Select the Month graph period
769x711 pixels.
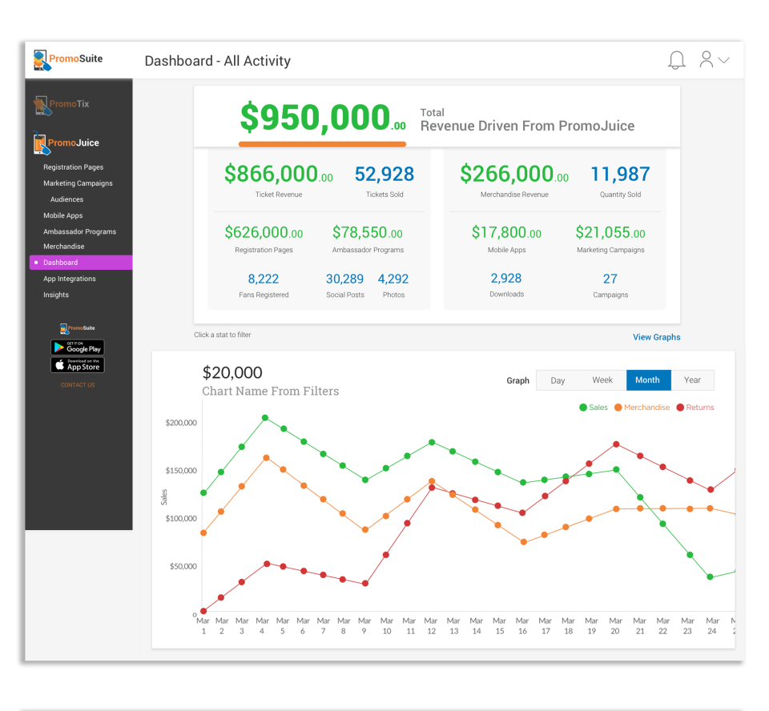coord(648,380)
